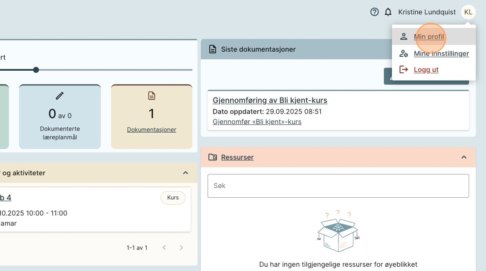Click the Ressurser folder icon
Screen dimensions: 486x271
(x=213, y=157)
